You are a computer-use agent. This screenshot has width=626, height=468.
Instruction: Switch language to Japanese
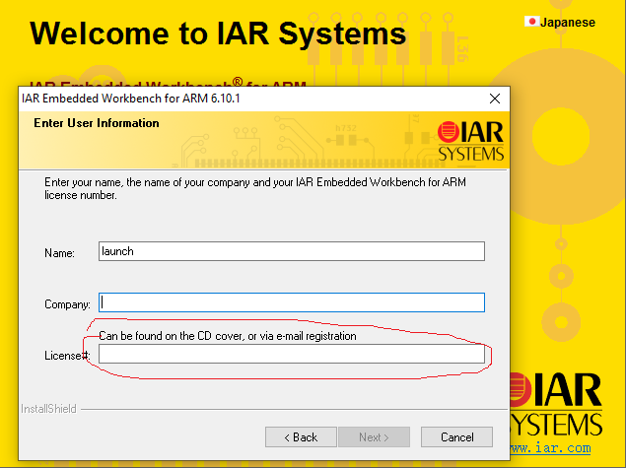click(x=567, y=23)
